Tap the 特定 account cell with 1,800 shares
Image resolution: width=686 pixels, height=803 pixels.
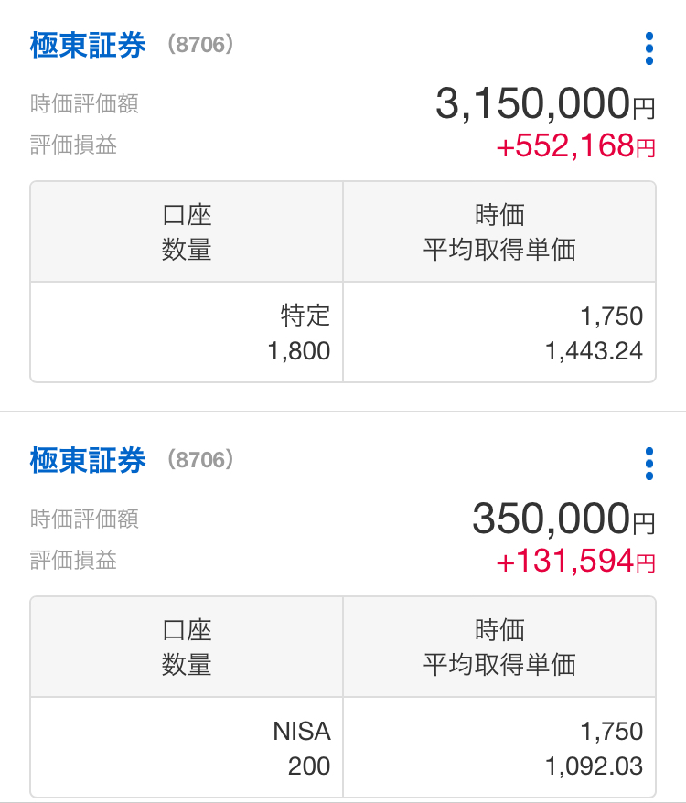click(187, 332)
